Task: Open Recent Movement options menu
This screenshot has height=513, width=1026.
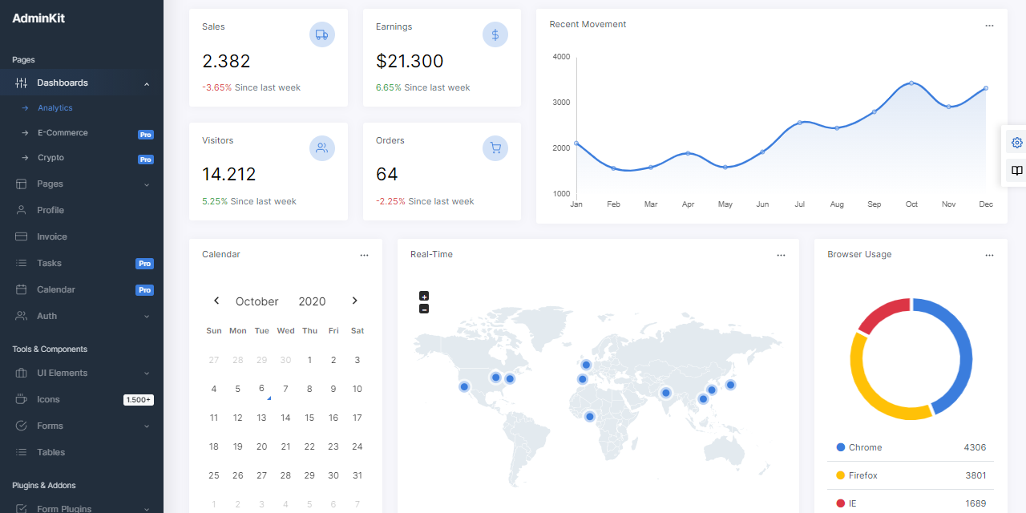Action: 989,26
